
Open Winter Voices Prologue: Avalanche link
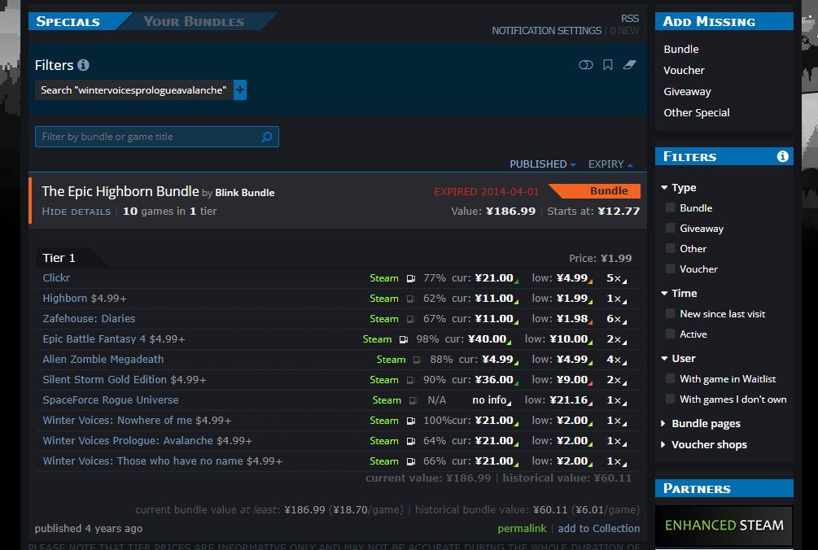point(128,441)
